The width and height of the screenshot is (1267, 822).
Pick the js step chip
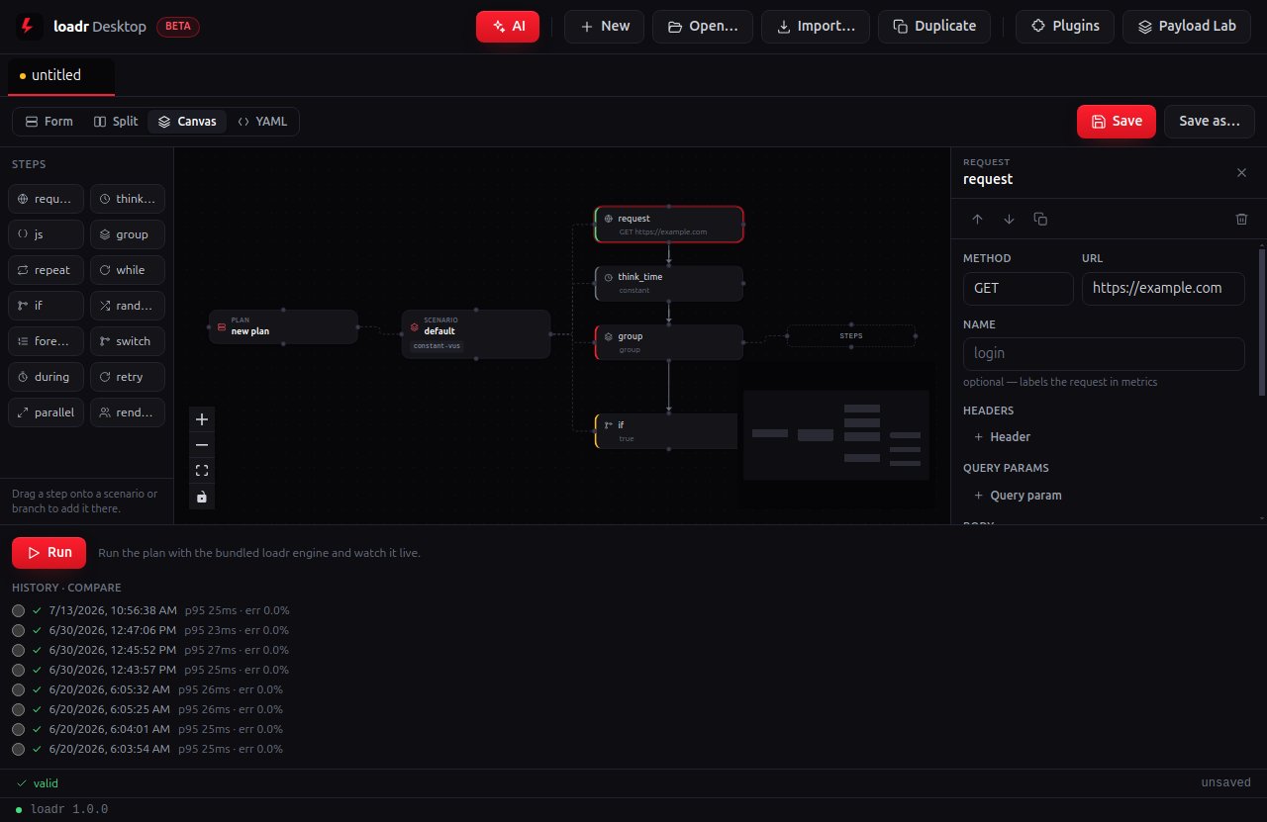pyautogui.click(x=46, y=234)
